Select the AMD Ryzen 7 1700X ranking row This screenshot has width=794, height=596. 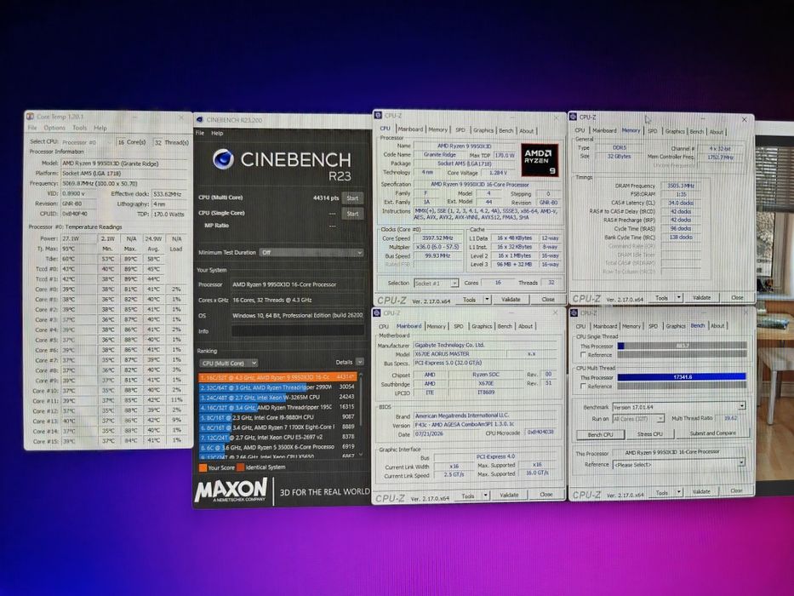click(x=277, y=427)
